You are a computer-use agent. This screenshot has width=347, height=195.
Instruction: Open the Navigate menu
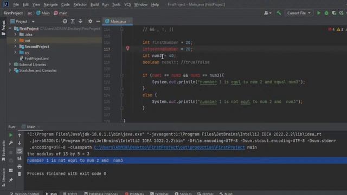[50, 4]
